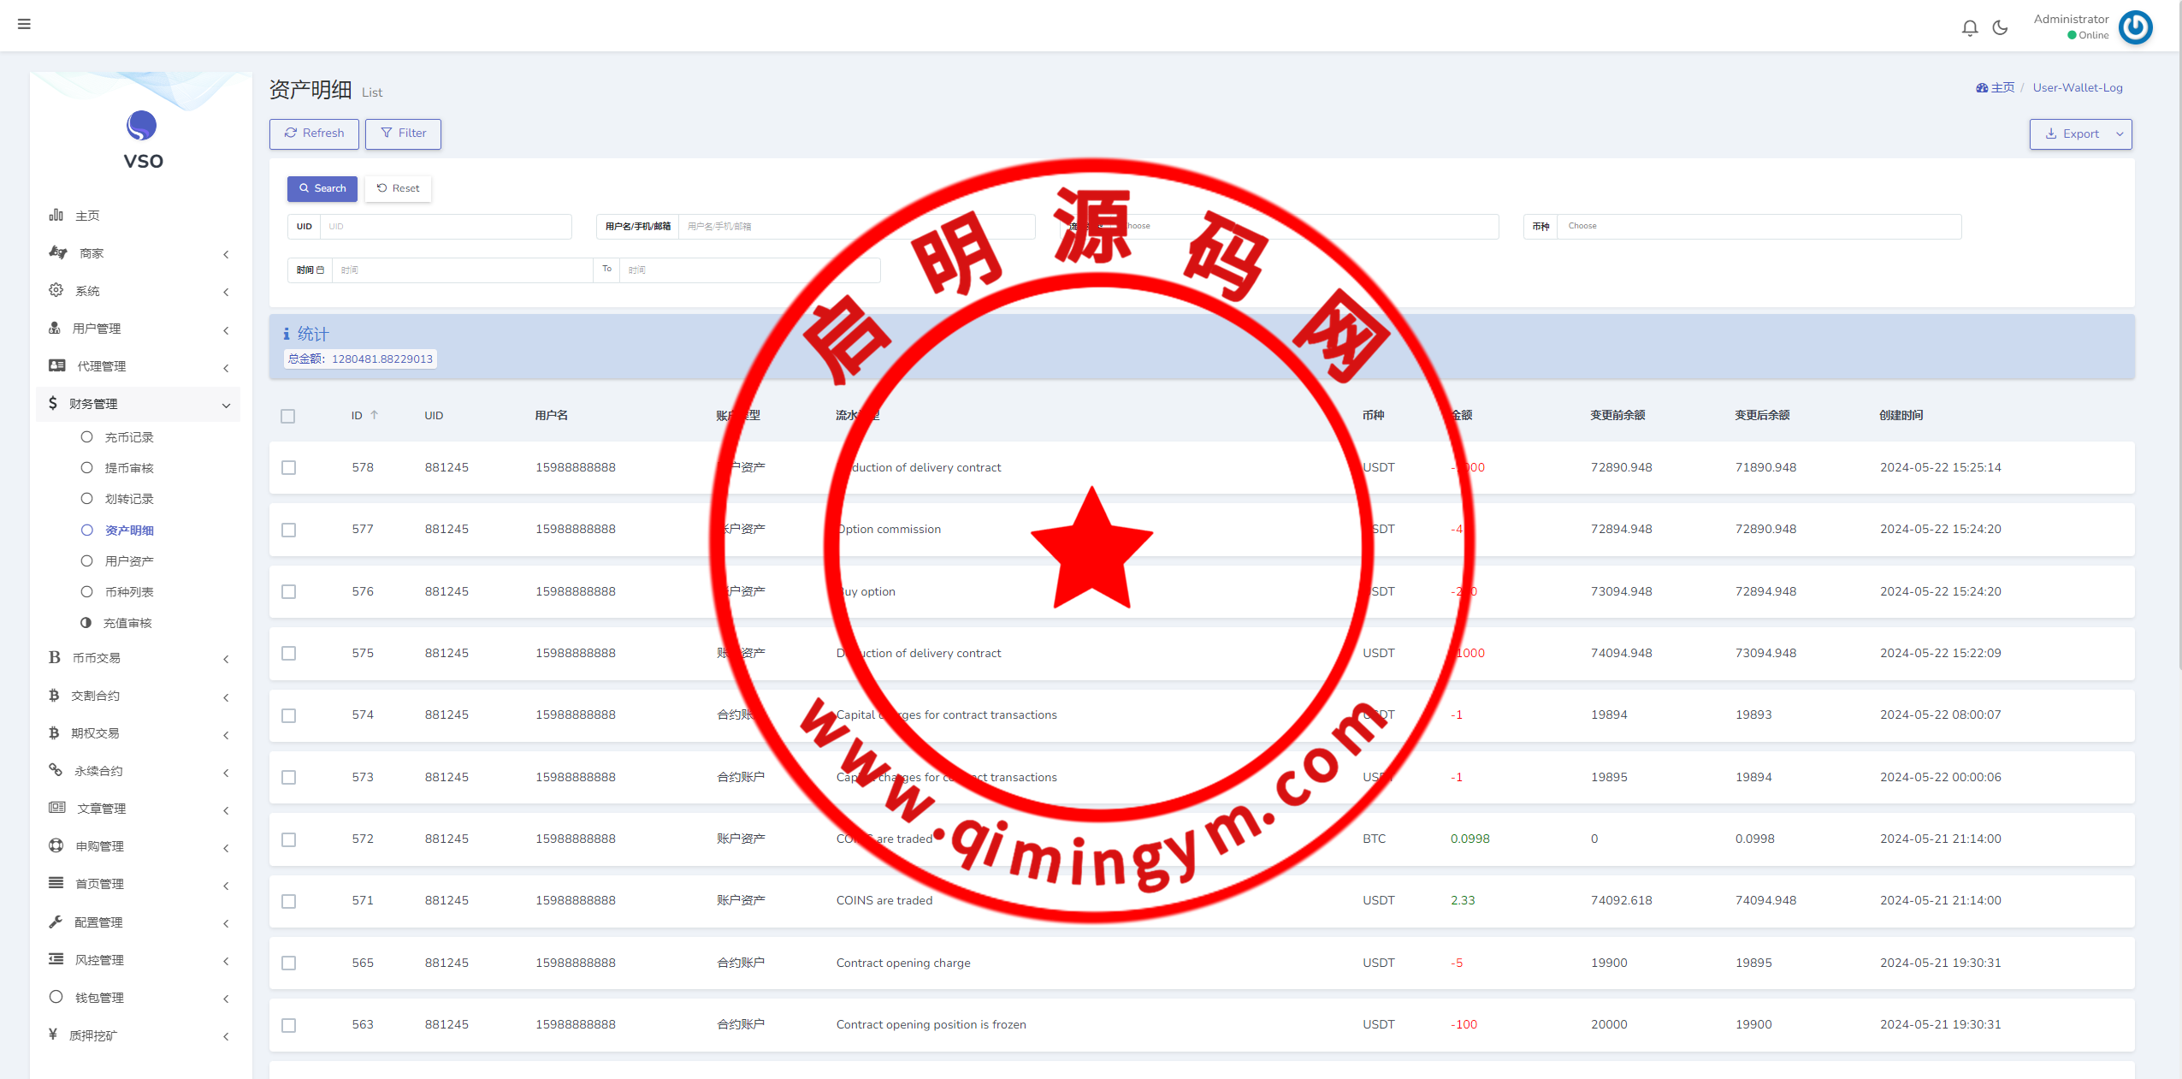Click the 系统 gear icon

tap(56, 290)
